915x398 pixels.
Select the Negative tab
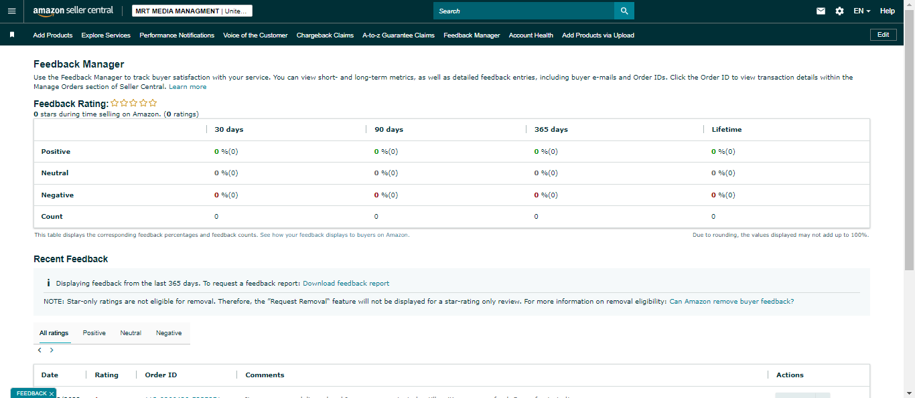click(x=169, y=333)
